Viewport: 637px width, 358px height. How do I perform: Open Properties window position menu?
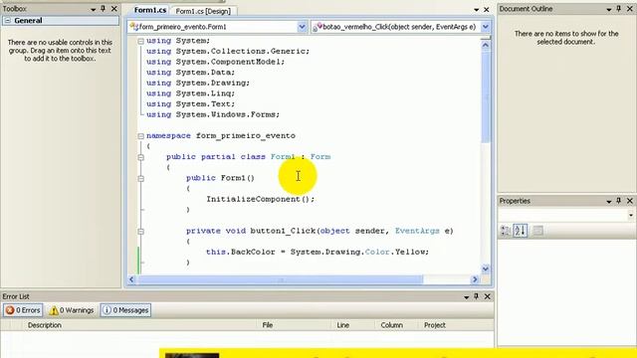608,201
